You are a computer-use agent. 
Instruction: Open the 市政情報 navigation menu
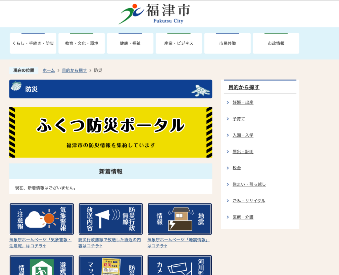[x=276, y=43]
